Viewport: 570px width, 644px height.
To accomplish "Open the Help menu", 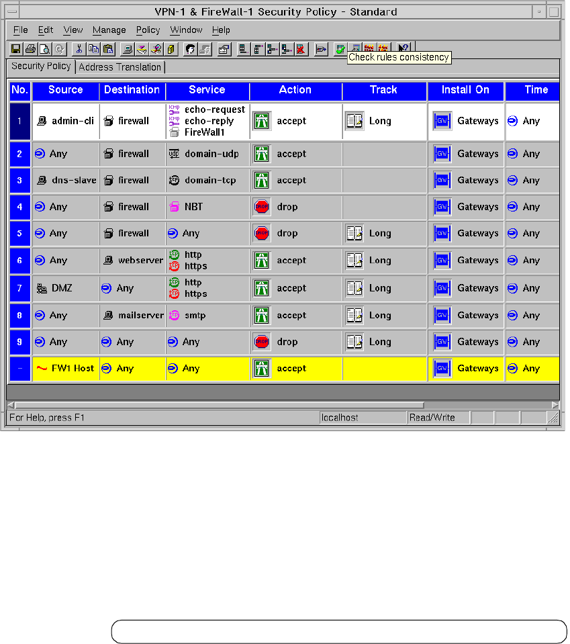I will (x=221, y=30).
